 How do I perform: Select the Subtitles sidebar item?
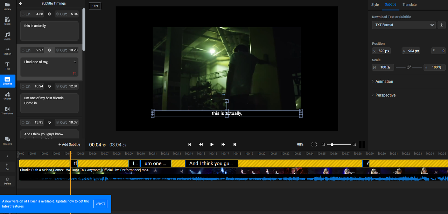[7, 81]
